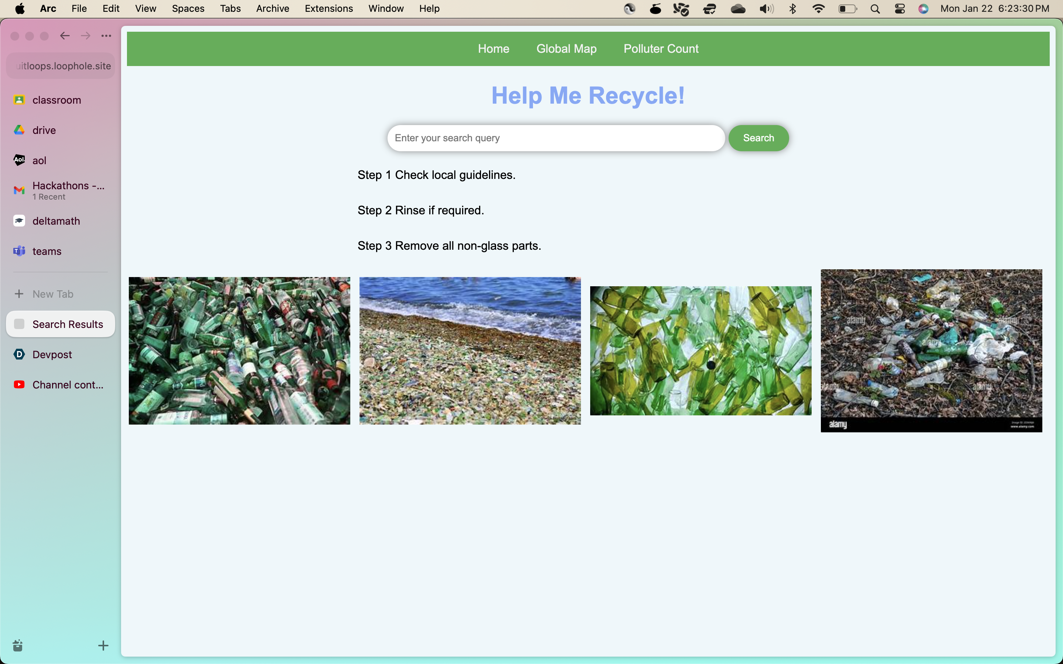The width and height of the screenshot is (1063, 664).
Task: Click the plus icon at sidebar bottom
Action: pyautogui.click(x=103, y=646)
